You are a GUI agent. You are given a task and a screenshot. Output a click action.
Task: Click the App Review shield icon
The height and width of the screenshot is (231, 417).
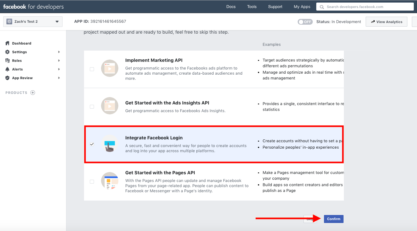[7, 78]
